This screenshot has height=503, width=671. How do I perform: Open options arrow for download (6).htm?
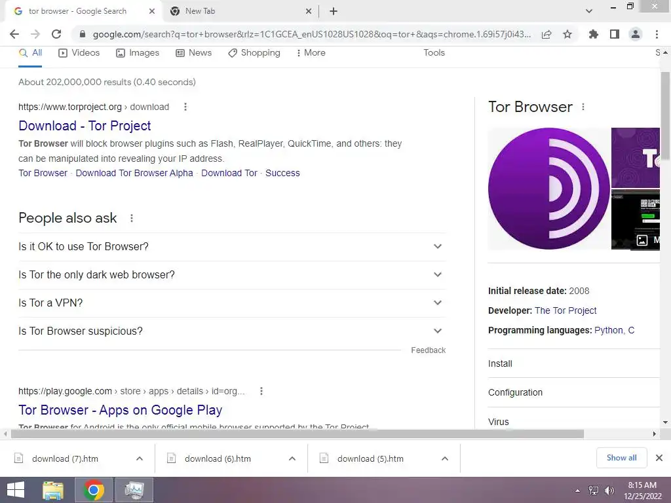pyautogui.click(x=292, y=459)
